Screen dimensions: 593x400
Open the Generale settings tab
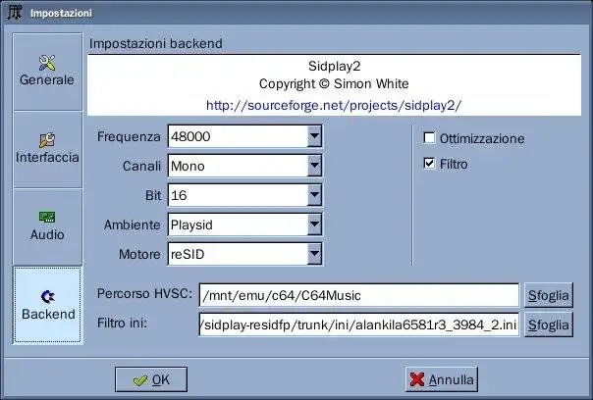(x=47, y=72)
